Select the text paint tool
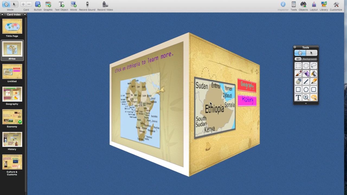Image resolution: width=347 pixels, height=195 pixels. tap(298, 97)
